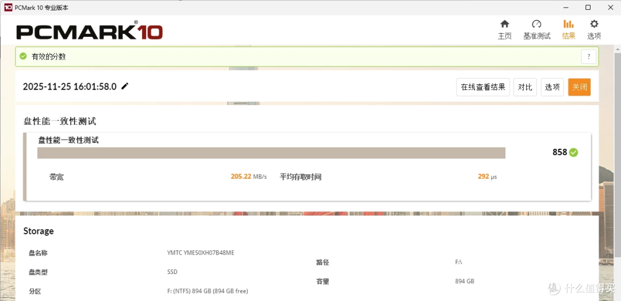
Task: Click the disk type value SSD
Action: pyautogui.click(x=172, y=272)
